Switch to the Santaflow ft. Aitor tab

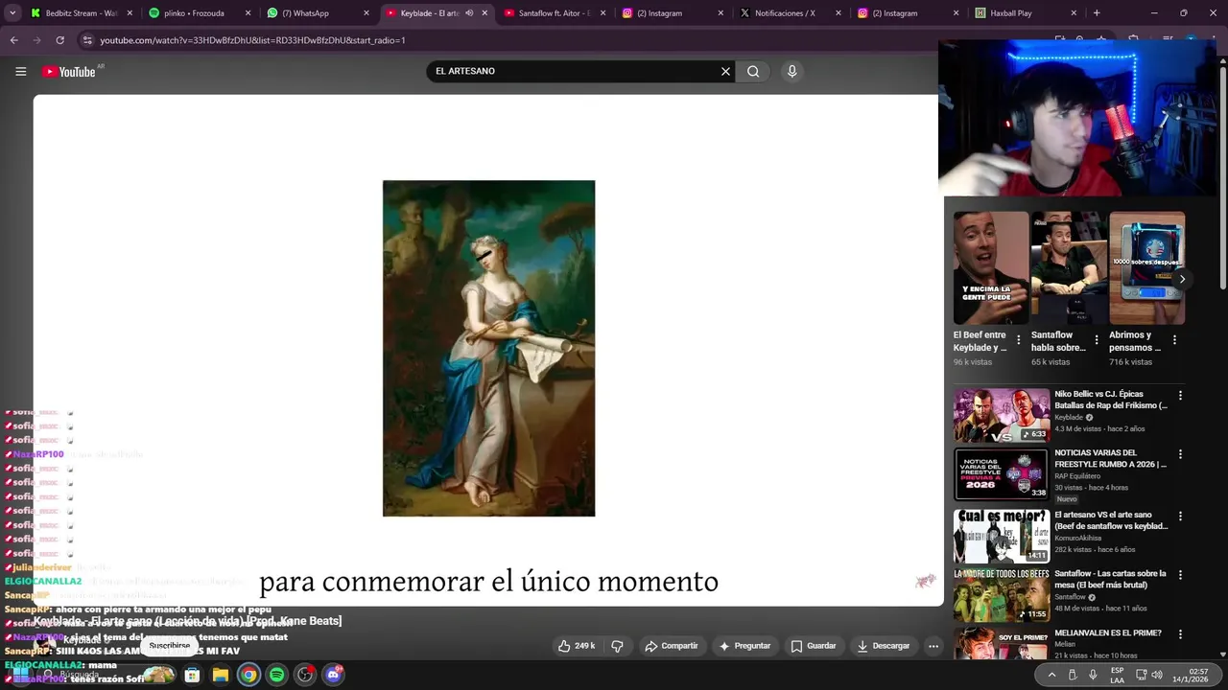click(x=555, y=13)
